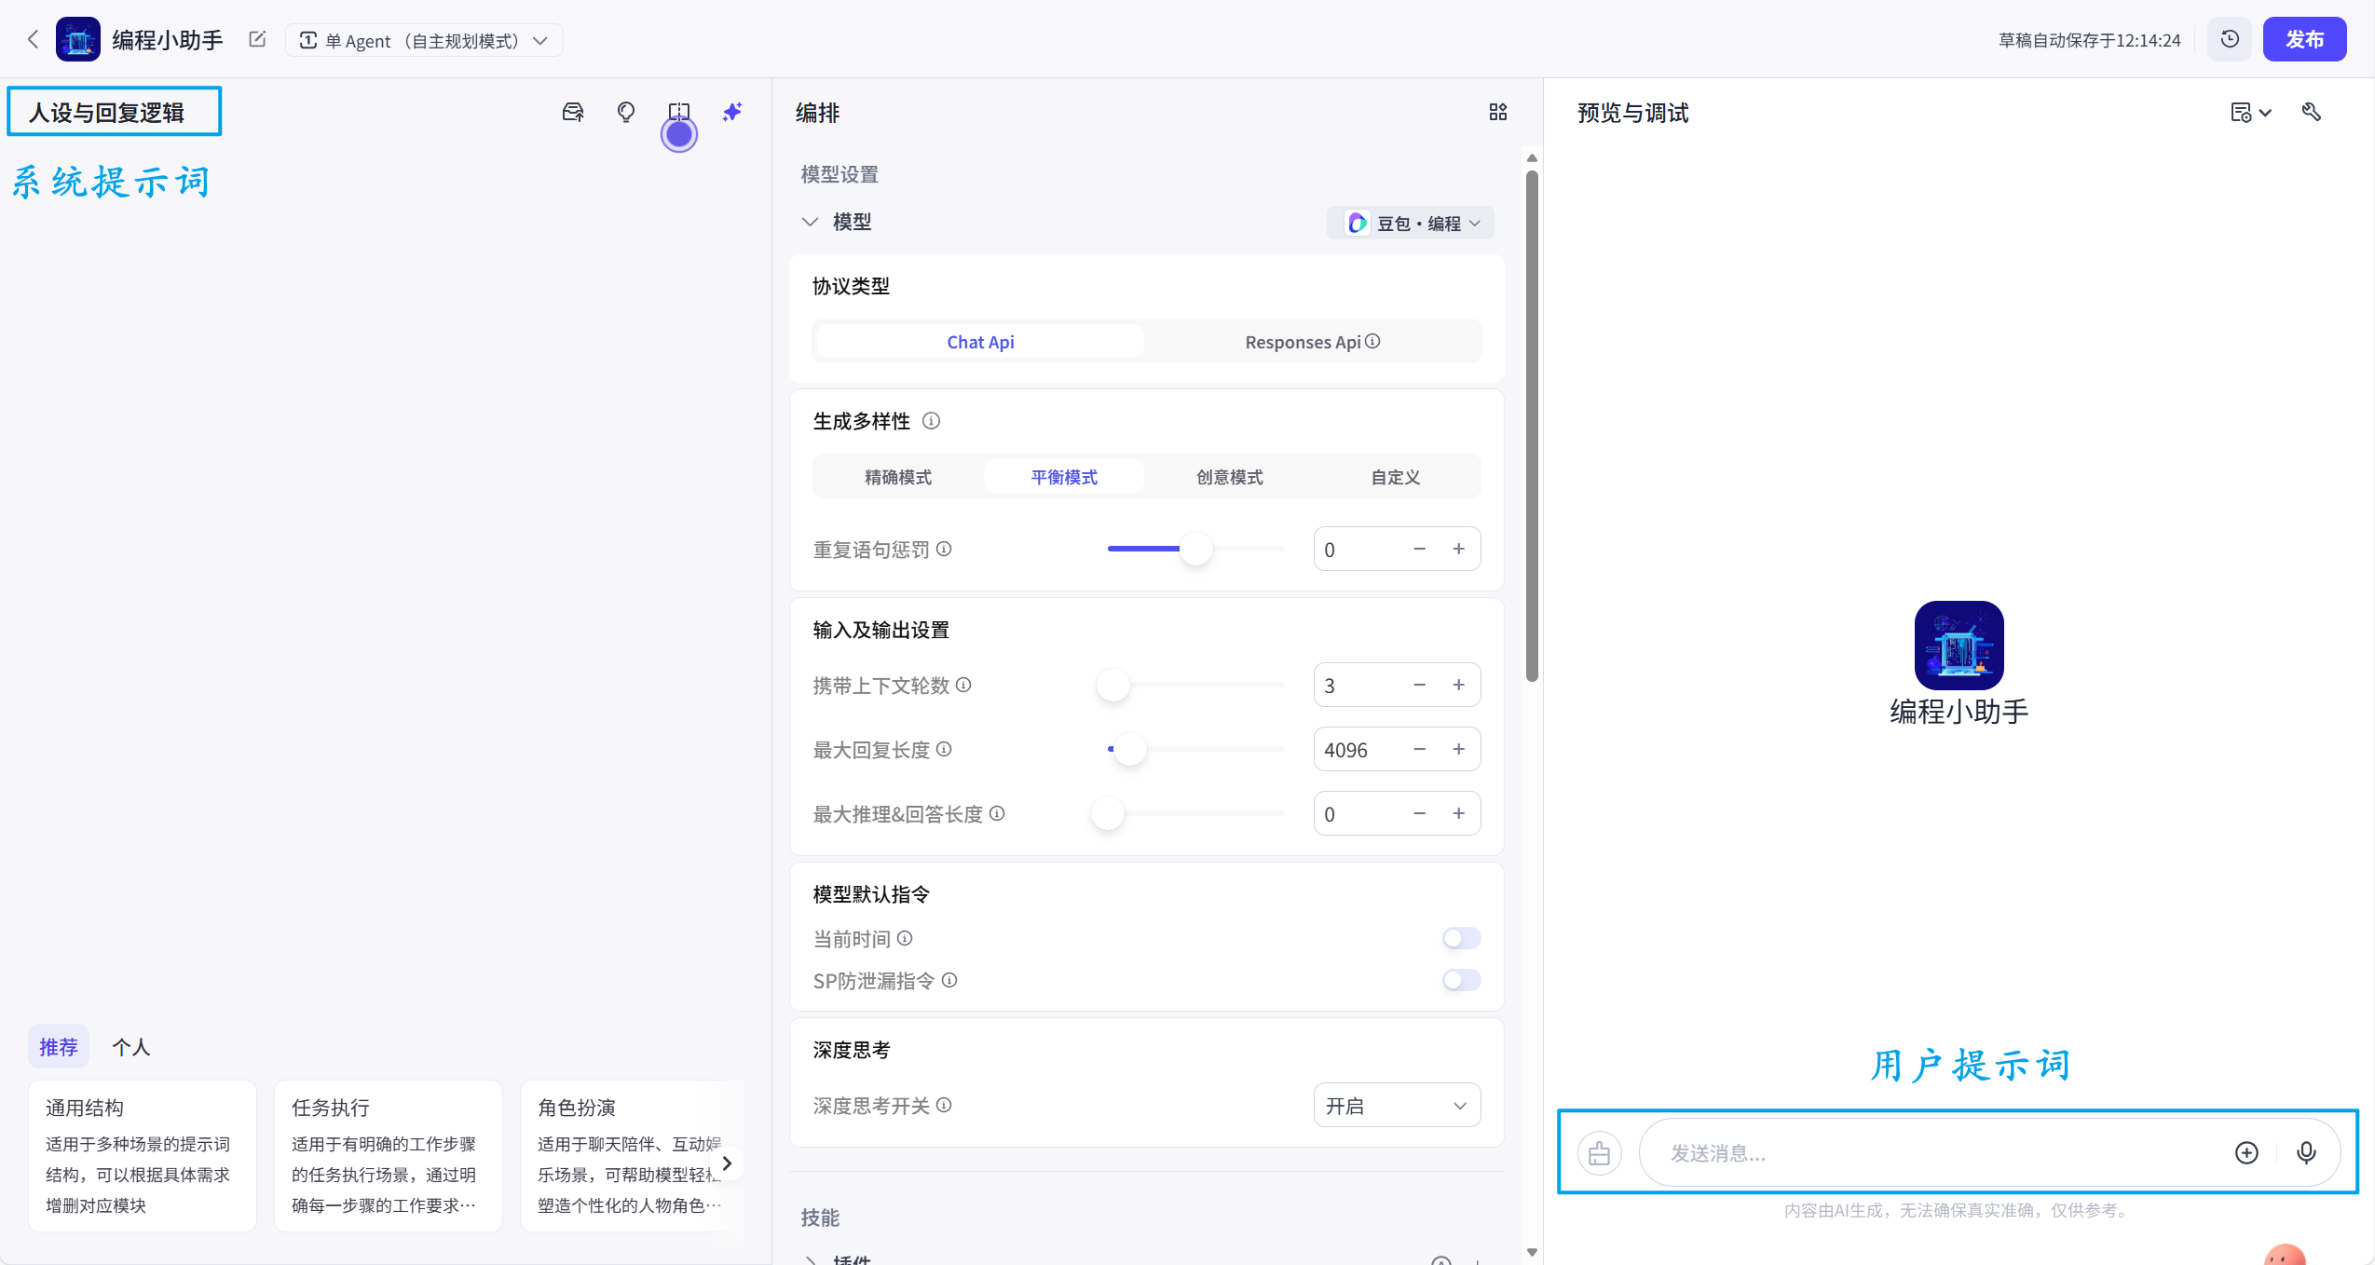Click the split-compare icon with purple dot
The height and width of the screenshot is (1265, 2375).
(679, 111)
